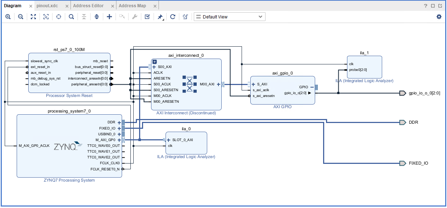Select the AXI GPIO block label
The width and height of the screenshot is (447, 208).
tap(283, 107)
